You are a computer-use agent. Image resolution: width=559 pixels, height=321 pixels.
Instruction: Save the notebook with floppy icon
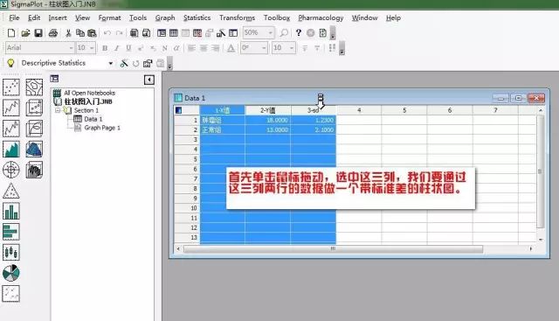coord(38,33)
